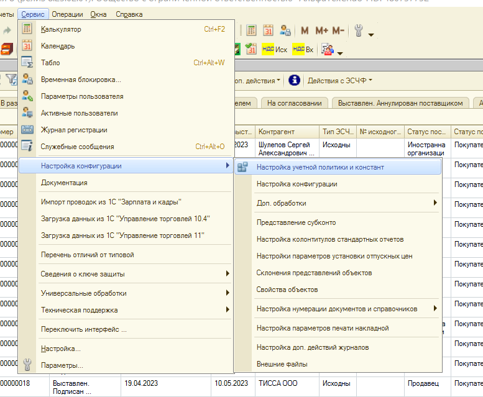Image resolution: width=483 pixels, height=397 pixels.
Task: Click the M- memory button
Action: [x=338, y=30]
